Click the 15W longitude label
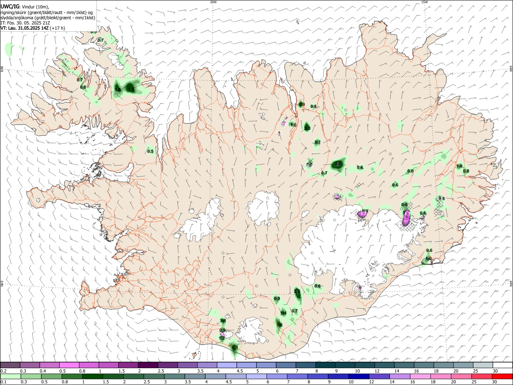The height and width of the screenshot is (385, 513). 424,2
